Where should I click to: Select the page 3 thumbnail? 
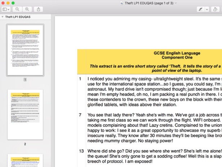[25, 160]
